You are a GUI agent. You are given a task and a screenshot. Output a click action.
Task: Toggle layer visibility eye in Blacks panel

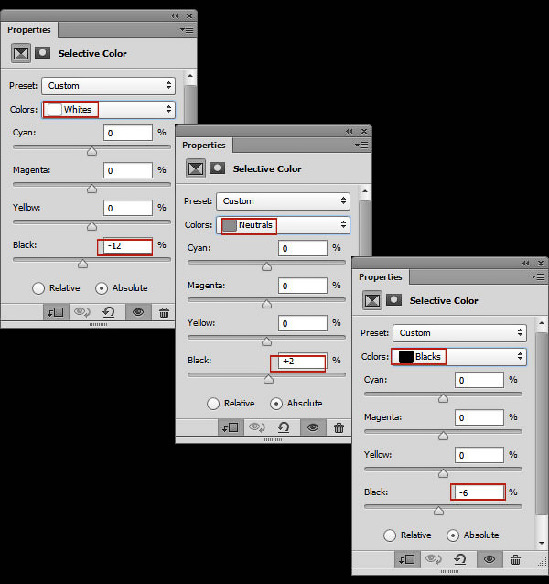[x=490, y=559]
